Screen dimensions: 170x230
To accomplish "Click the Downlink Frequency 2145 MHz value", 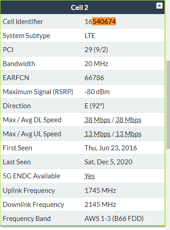I will (100, 205).
